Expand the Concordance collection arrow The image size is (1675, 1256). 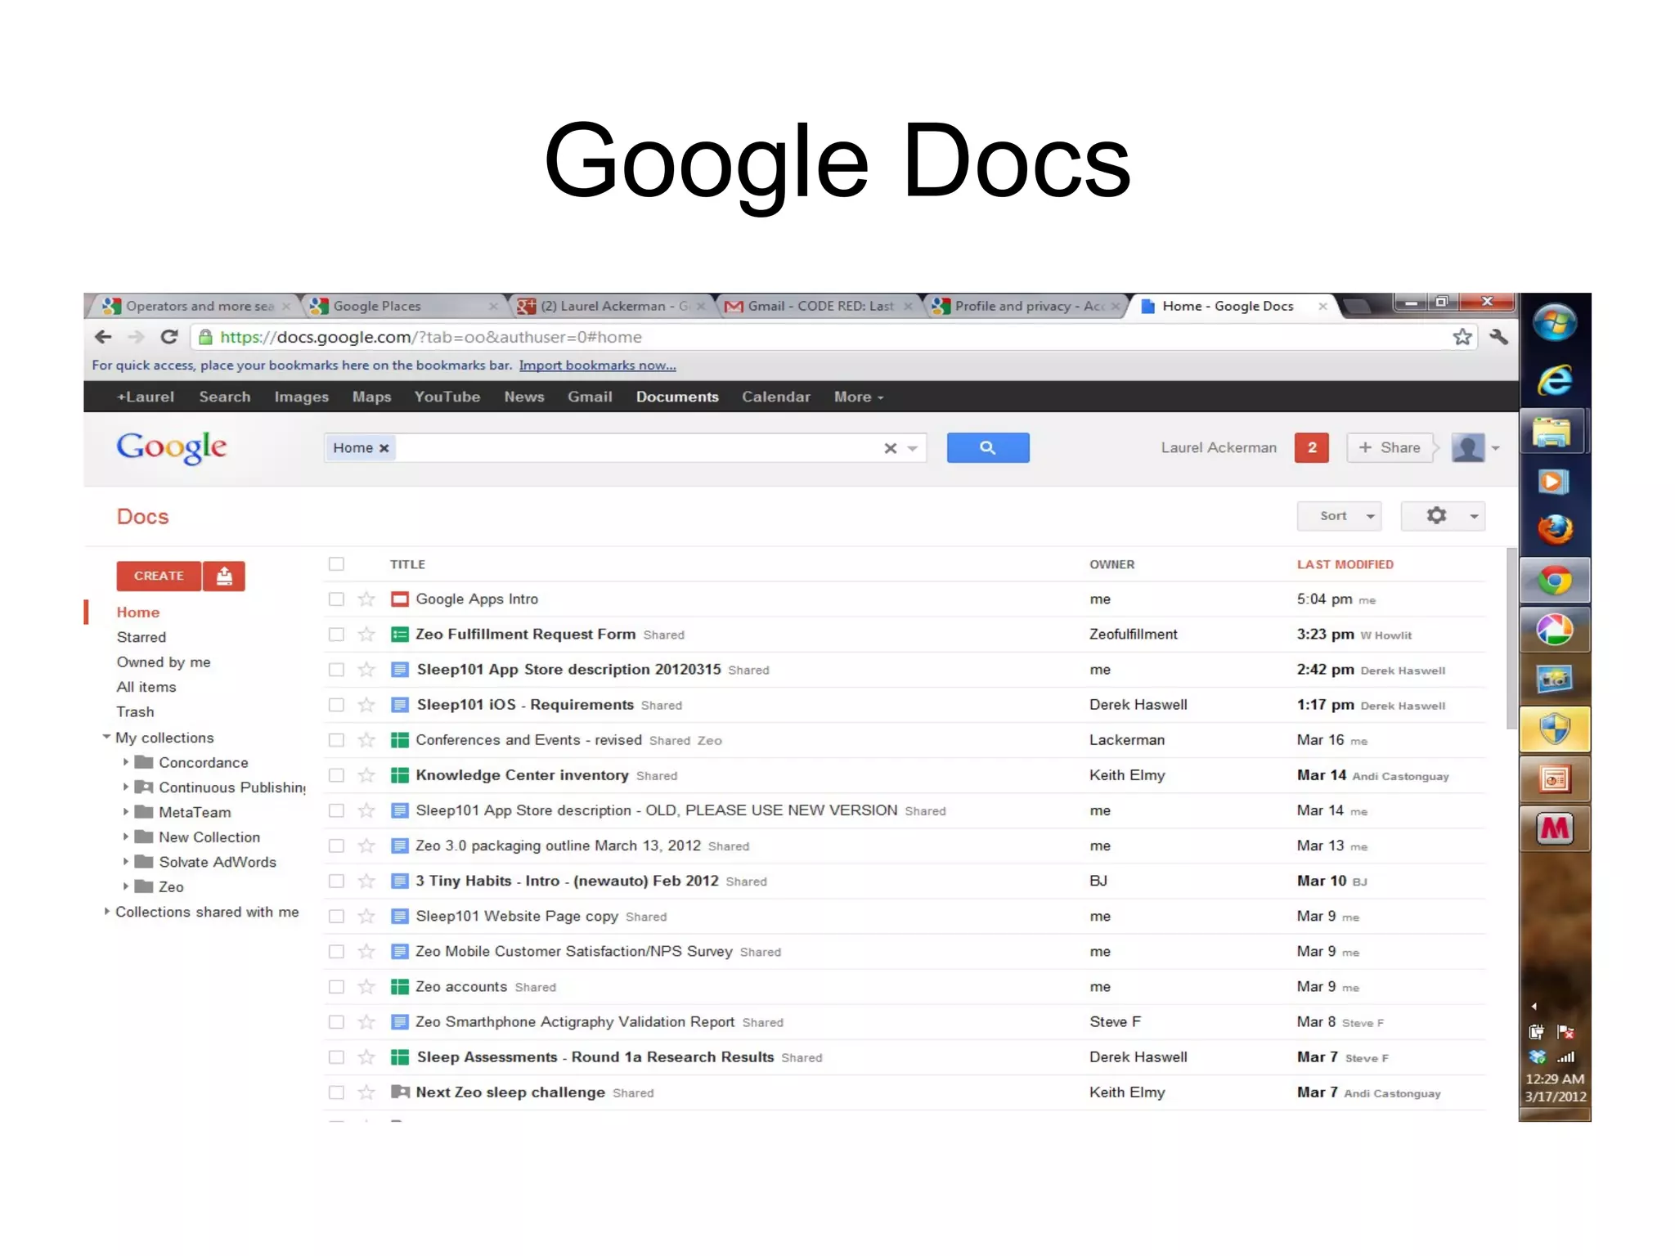(x=125, y=762)
